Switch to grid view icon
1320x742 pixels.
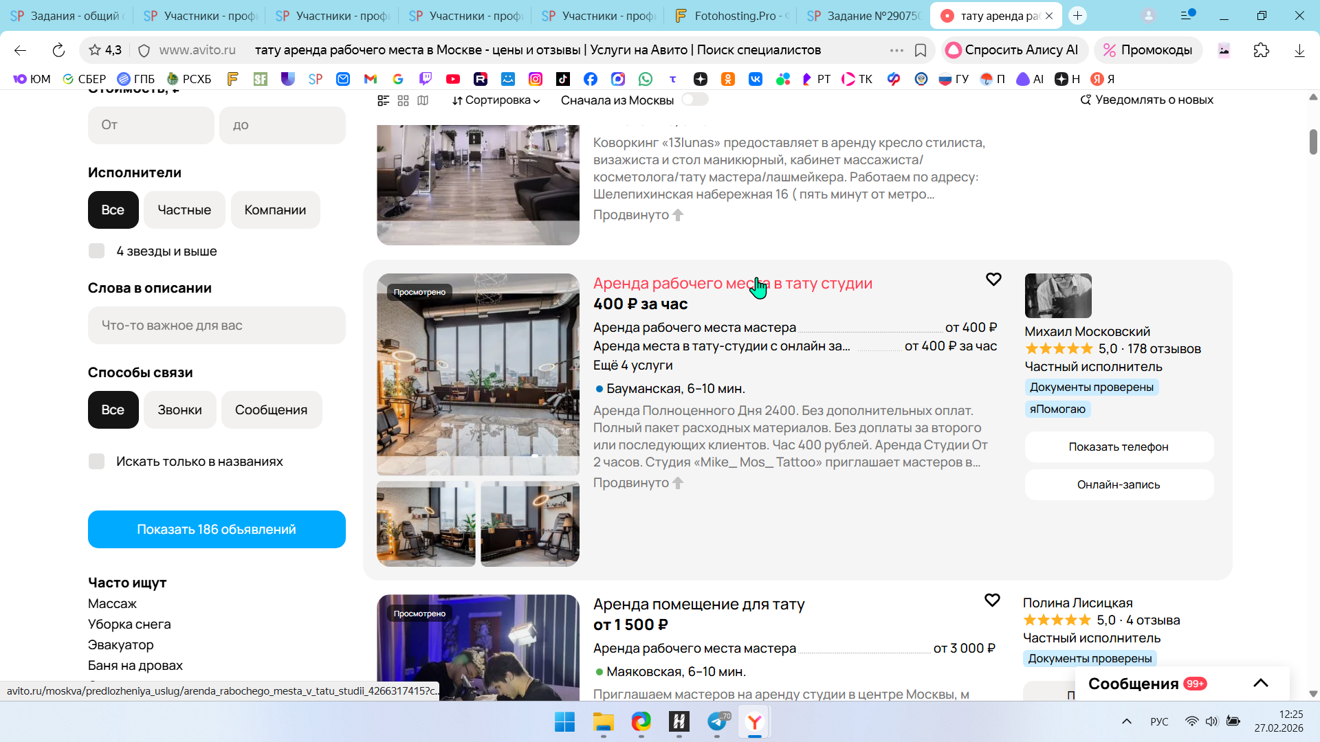404,100
